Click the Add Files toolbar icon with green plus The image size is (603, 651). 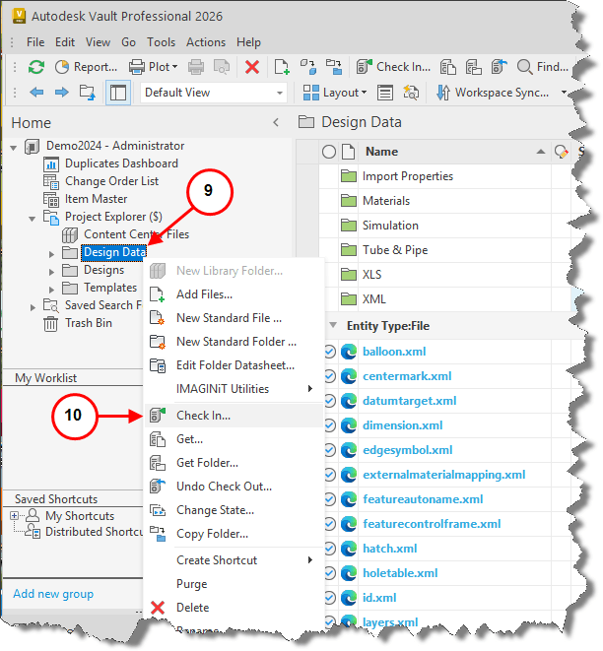click(x=282, y=67)
